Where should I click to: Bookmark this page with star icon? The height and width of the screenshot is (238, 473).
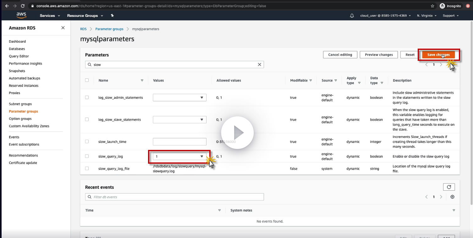(x=432, y=6)
